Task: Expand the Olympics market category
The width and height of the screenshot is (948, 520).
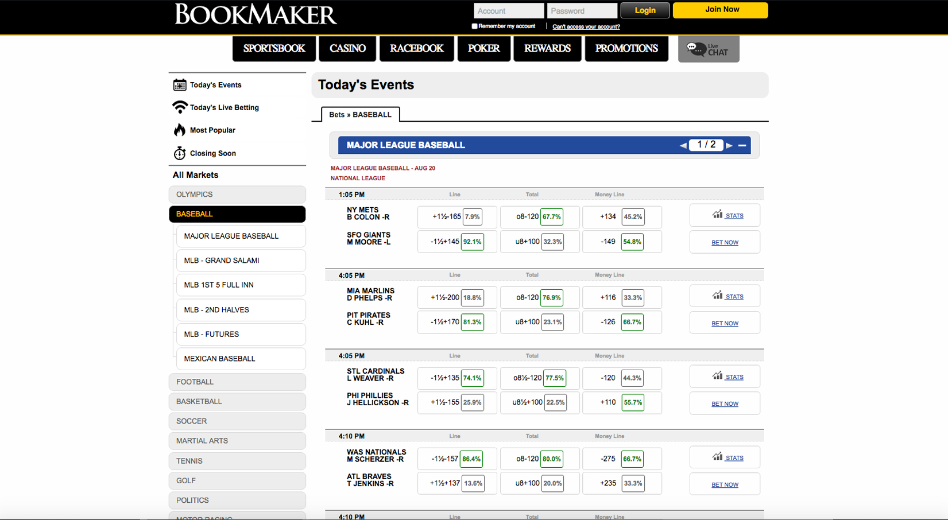Action: pyautogui.click(x=237, y=195)
